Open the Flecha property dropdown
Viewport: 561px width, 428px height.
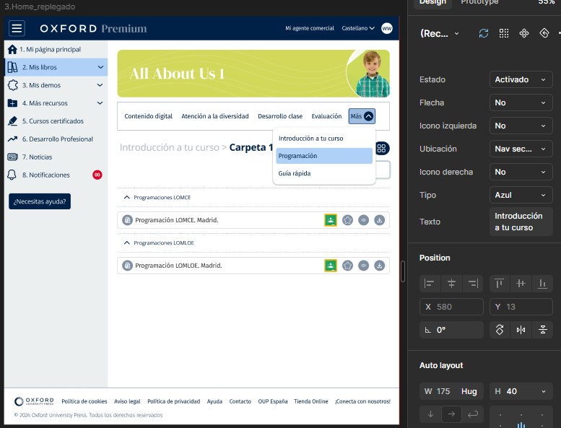pyautogui.click(x=521, y=102)
